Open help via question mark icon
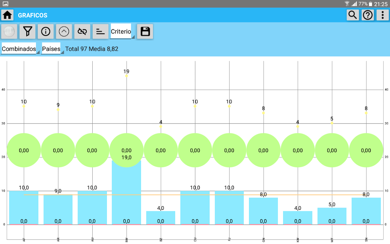This screenshot has width=390, height=244. point(368,15)
